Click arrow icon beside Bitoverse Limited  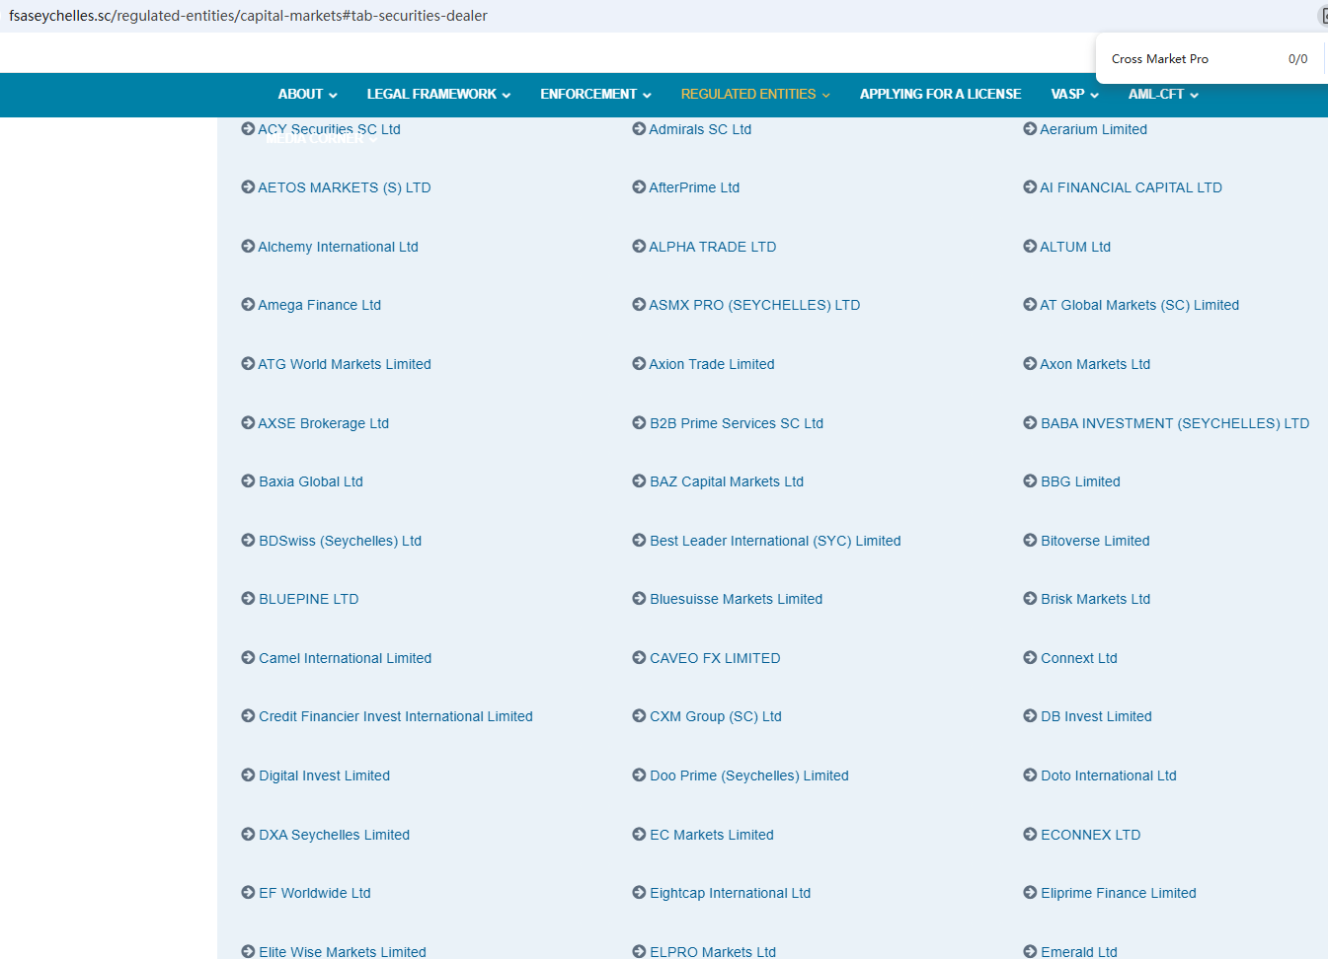point(1030,541)
